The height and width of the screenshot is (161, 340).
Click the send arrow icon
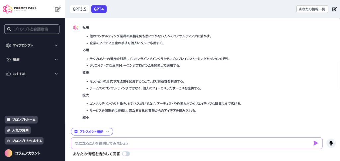tap(316, 143)
